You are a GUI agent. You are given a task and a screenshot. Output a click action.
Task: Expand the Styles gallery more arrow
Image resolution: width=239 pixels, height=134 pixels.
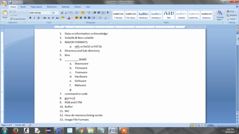pyautogui.click(x=214, y=19)
